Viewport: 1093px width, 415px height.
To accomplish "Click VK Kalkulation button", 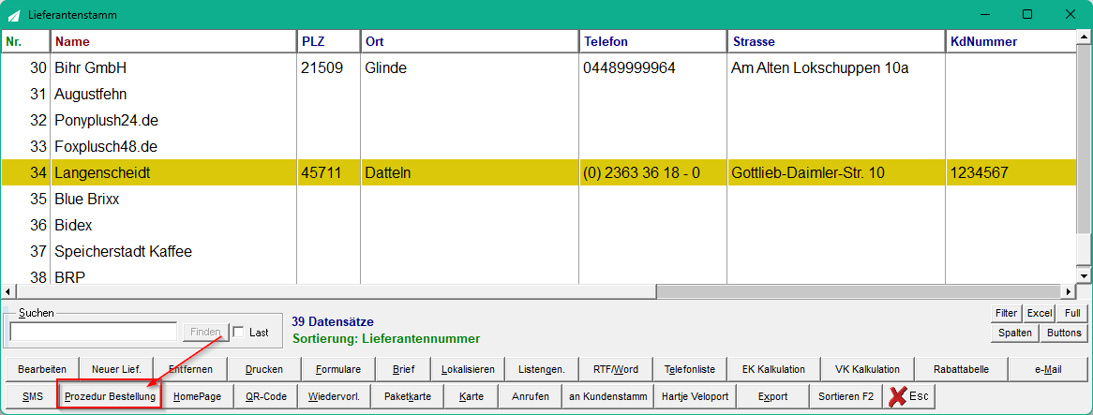I will (x=866, y=369).
